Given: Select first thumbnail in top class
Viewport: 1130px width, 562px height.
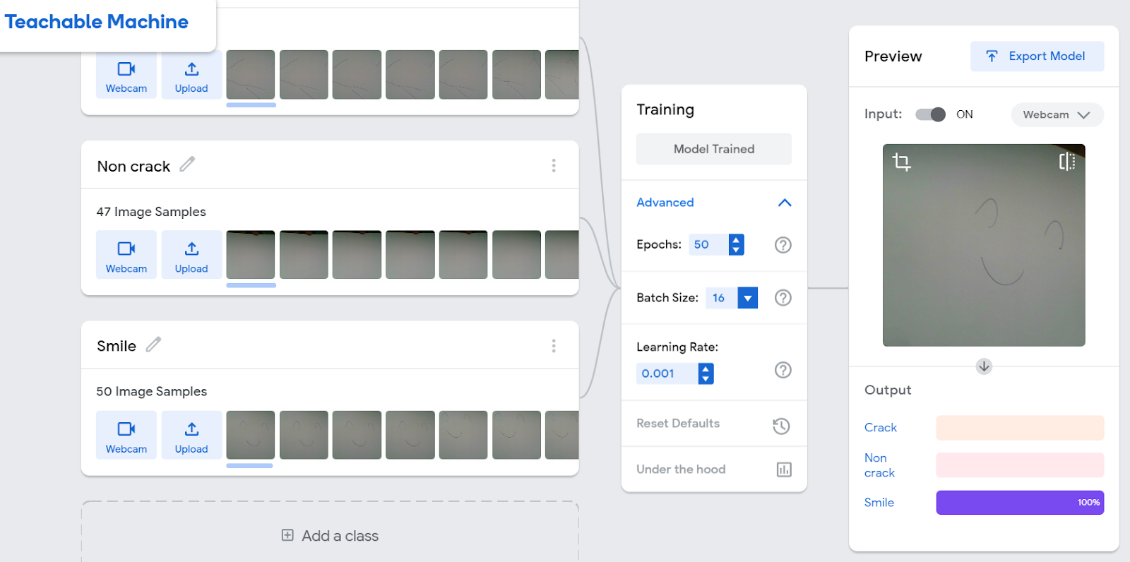Looking at the screenshot, I should (251, 75).
